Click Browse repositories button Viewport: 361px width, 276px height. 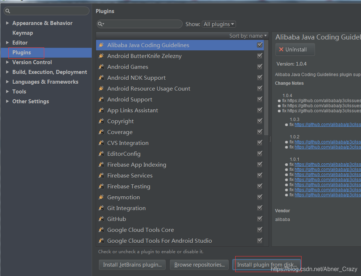pos(199,265)
